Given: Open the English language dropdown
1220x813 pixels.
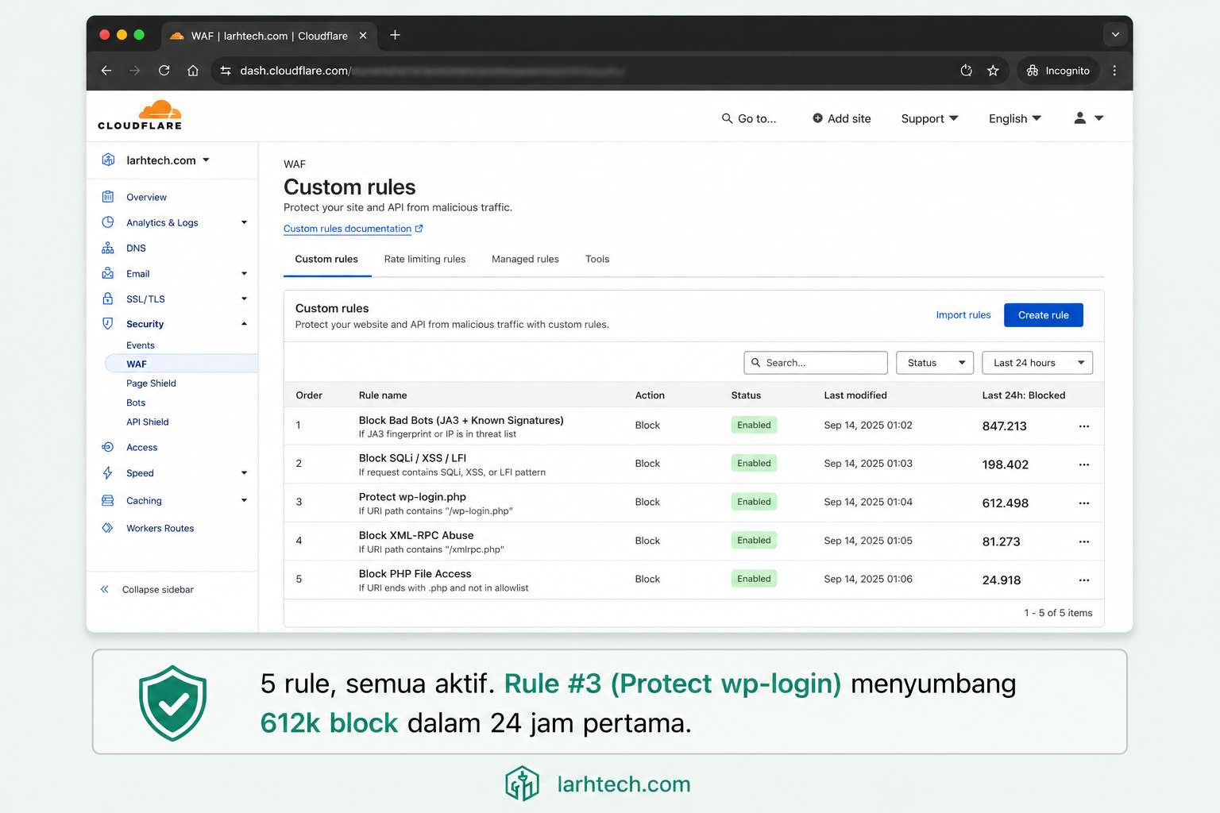Looking at the screenshot, I should [1015, 118].
